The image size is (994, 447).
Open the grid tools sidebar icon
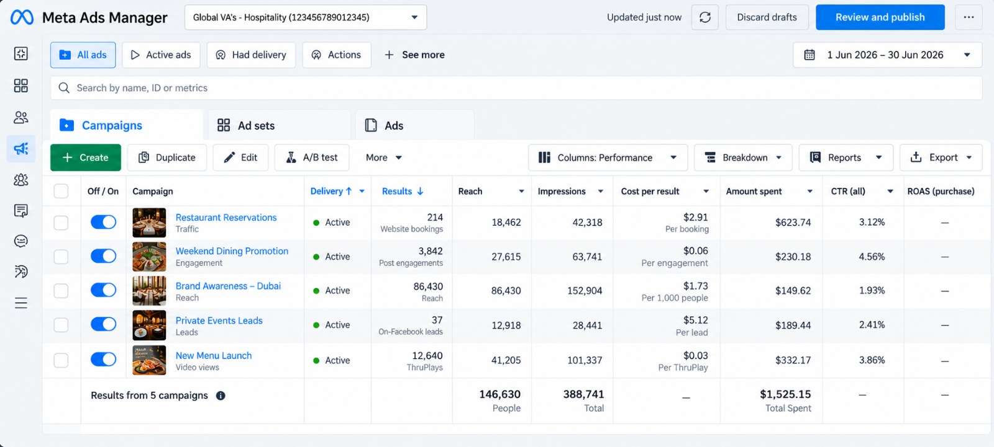tap(21, 86)
